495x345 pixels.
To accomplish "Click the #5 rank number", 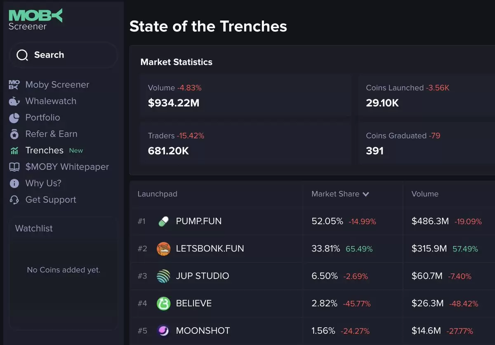I will click(x=142, y=331).
